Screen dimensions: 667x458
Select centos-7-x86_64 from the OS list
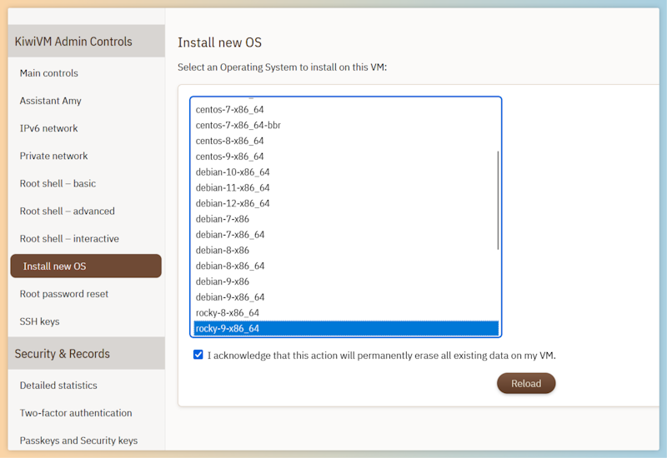tap(345, 110)
